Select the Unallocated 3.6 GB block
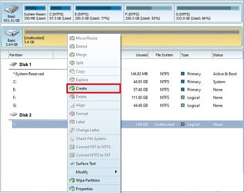The height and width of the screenshot is (193, 244). (x=132, y=37)
